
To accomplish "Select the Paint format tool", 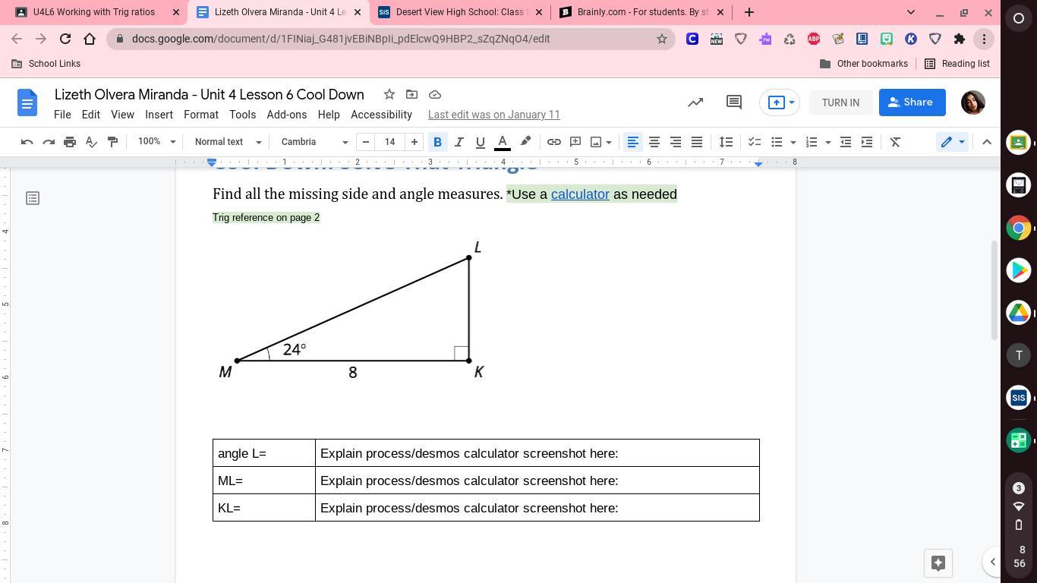I will 112,142.
